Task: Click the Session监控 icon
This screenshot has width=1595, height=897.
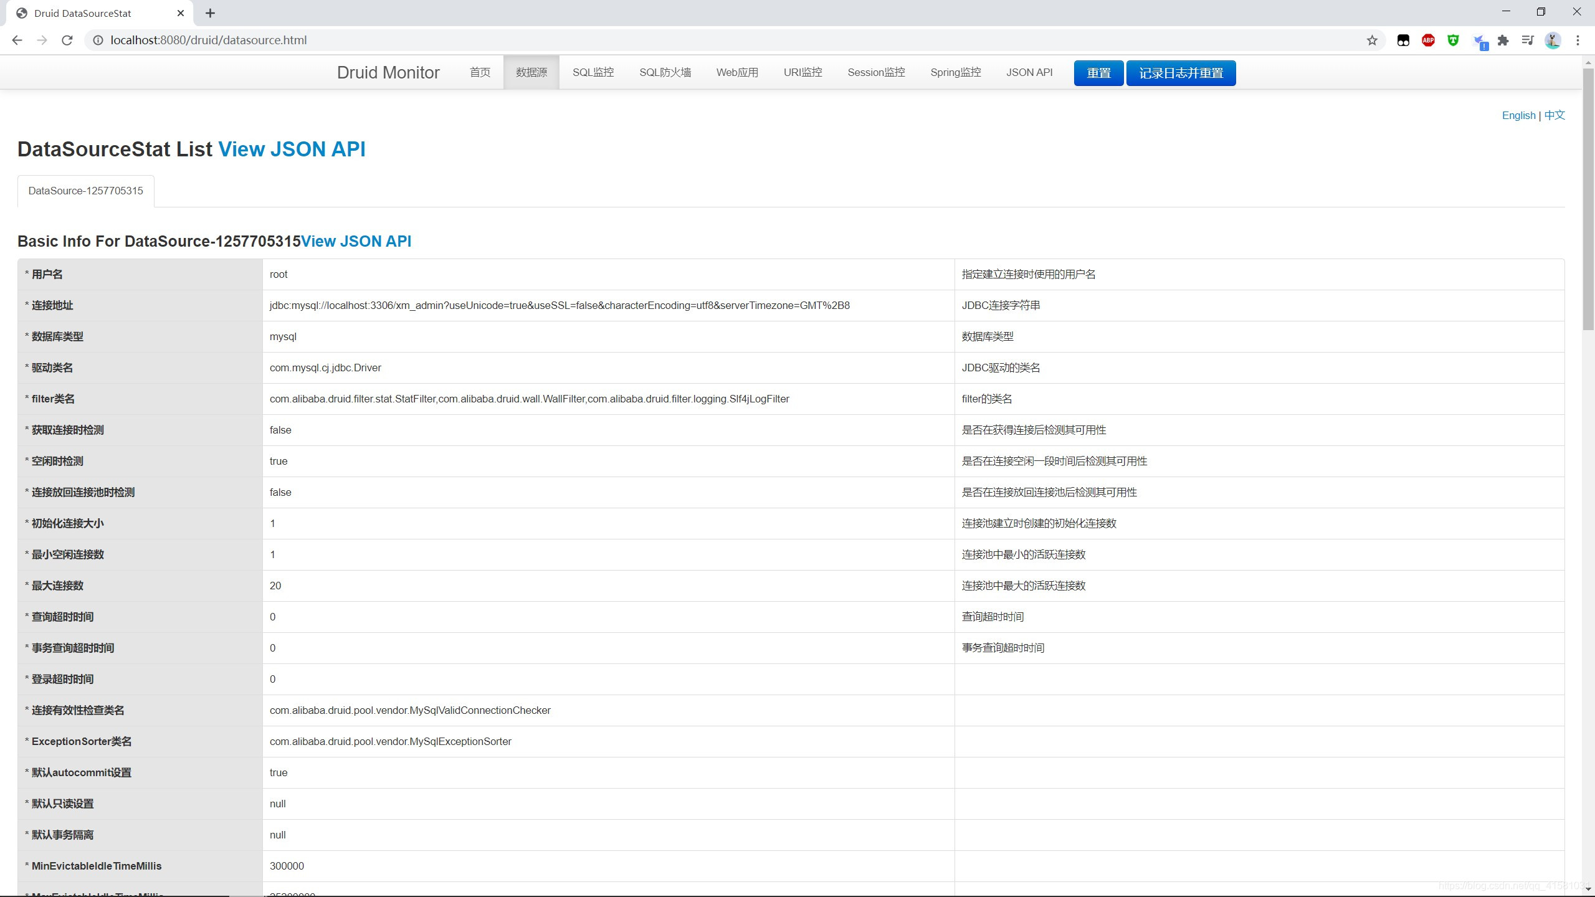Action: (877, 72)
